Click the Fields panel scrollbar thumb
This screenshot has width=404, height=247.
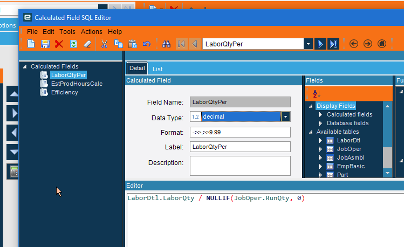[387, 157]
